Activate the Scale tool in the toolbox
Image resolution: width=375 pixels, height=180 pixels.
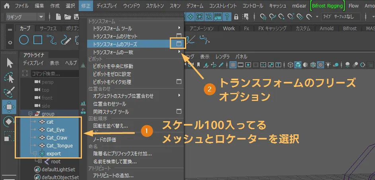point(9,136)
